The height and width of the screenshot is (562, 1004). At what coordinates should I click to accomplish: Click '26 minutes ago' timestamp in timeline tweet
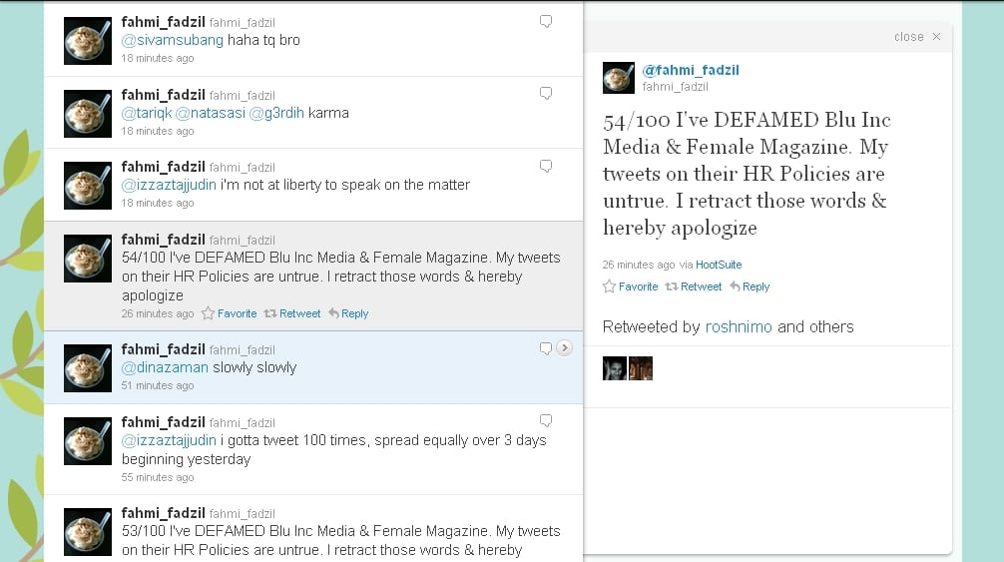click(158, 313)
